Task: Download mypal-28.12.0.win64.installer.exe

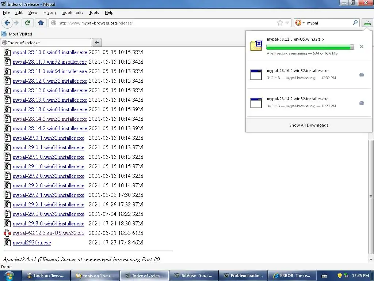Action: click(50, 90)
